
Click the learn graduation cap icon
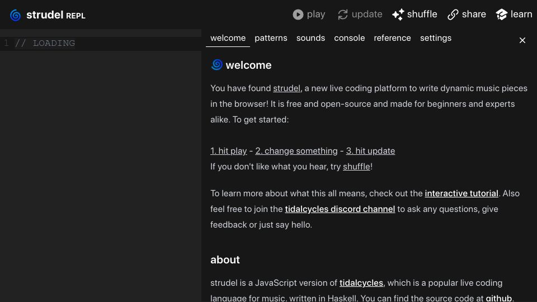501,15
